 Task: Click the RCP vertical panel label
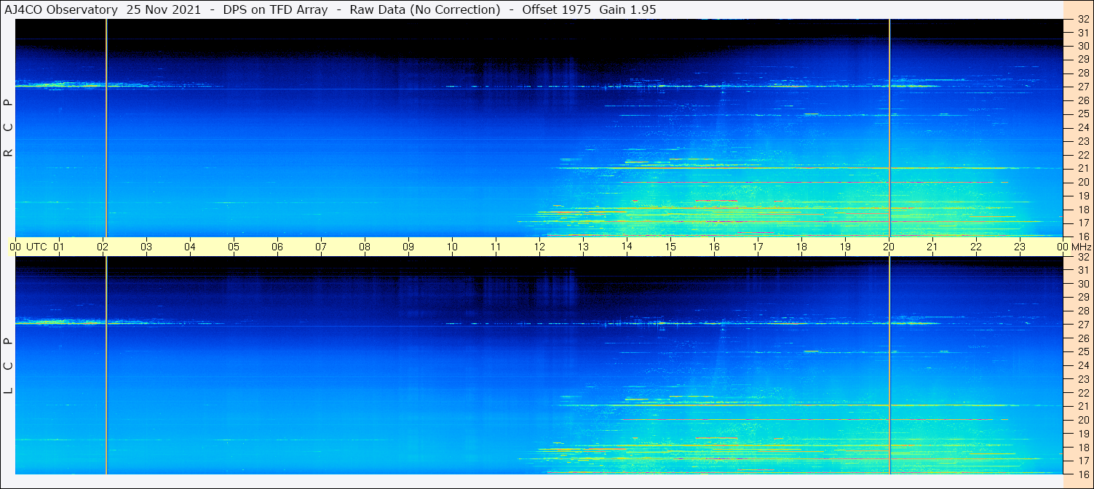click(x=9, y=128)
